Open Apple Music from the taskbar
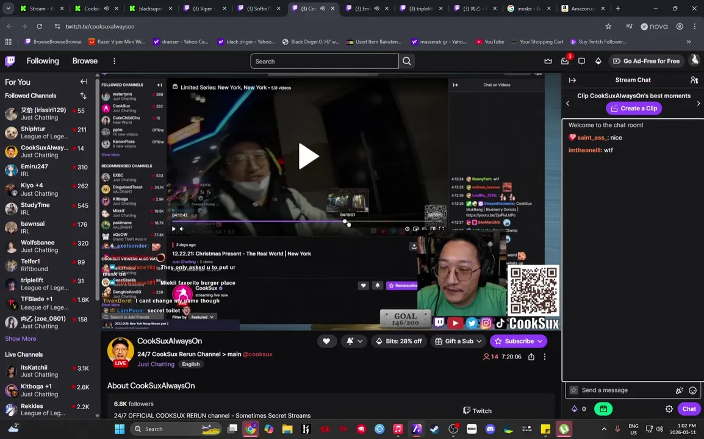704x439 pixels. pyautogui.click(x=398, y=429)
